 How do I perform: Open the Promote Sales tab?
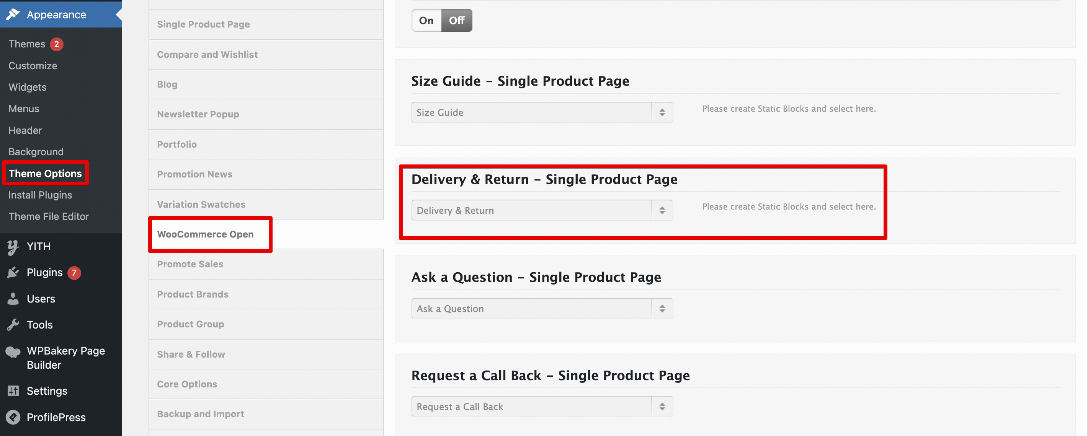pyautogui.click(x=266, y=264)
